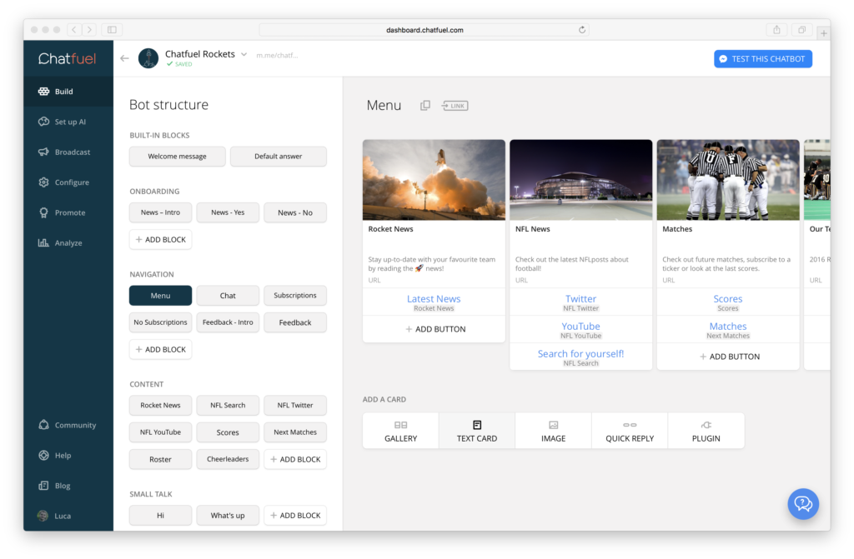Click the copy block icon beside Menu title
Image resolution: width=854 pixels, height=559 pixels.
tap(425, 106)
